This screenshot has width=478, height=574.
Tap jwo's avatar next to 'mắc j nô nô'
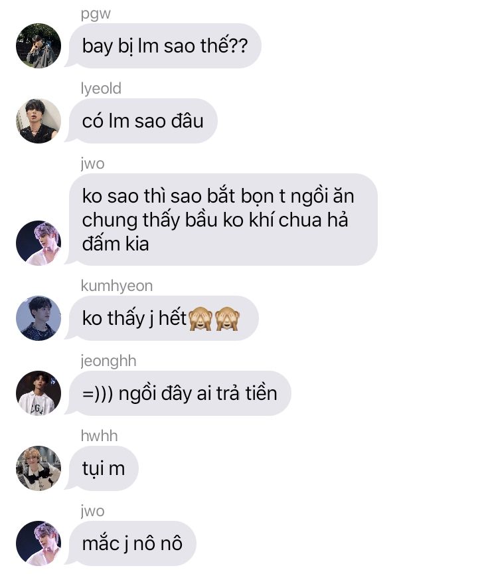39,543
